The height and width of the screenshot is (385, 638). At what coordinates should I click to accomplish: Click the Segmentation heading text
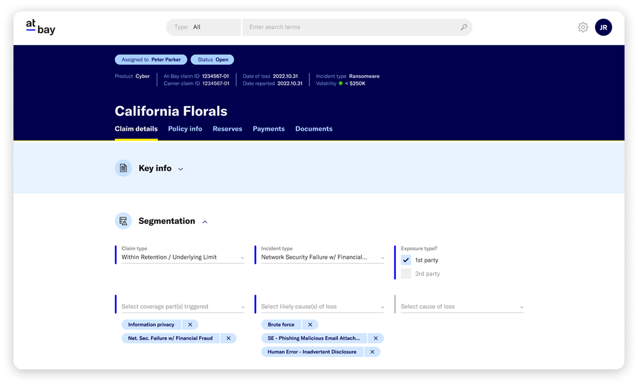tap(167, 221)
